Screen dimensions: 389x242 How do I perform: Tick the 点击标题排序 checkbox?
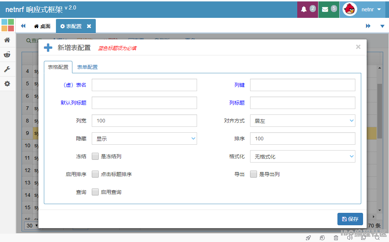95,174
